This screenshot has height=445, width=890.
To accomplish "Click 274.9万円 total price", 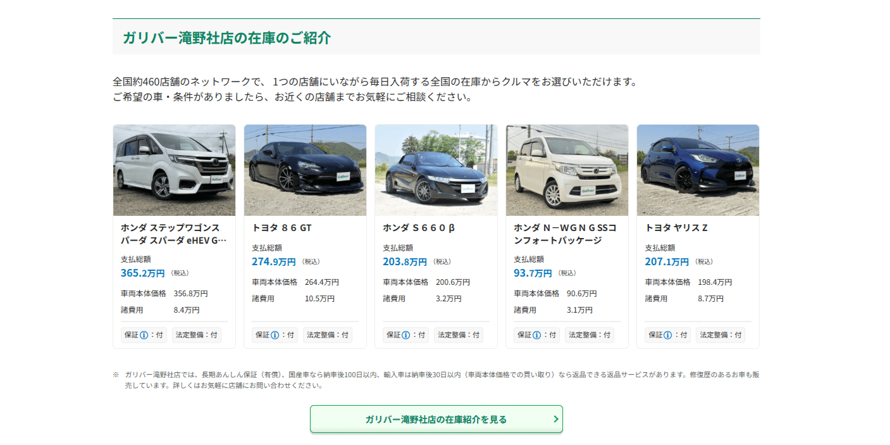I will (x=274, y=262).
